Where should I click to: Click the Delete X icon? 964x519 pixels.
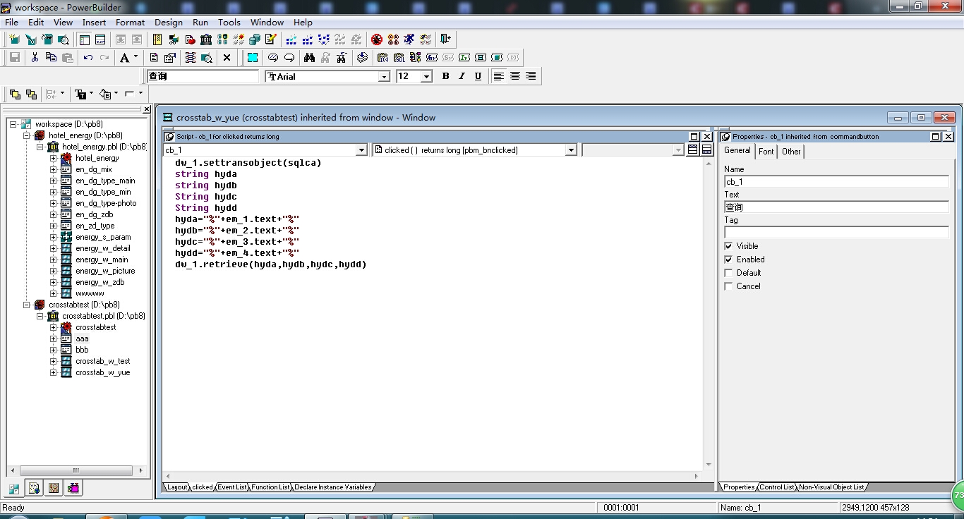[x=227, y=58]
